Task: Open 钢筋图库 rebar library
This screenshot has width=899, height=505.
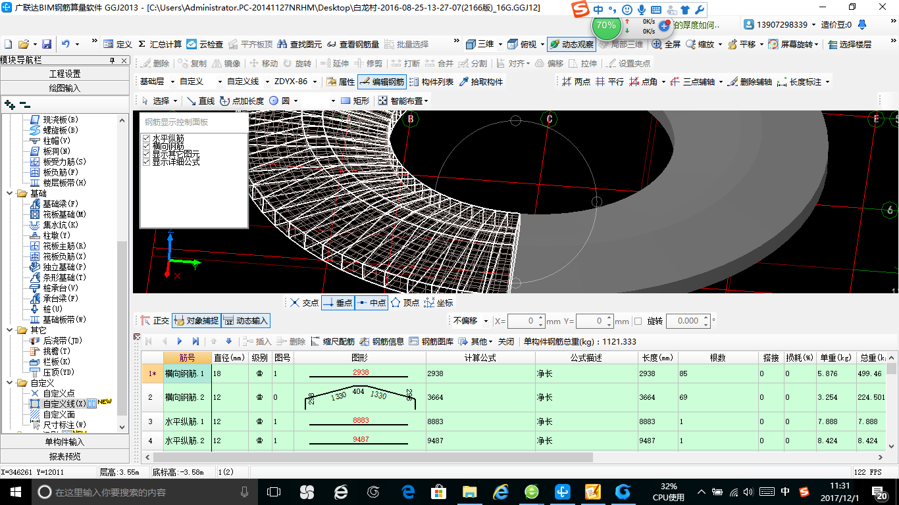Action: click(x=431, y=341)
